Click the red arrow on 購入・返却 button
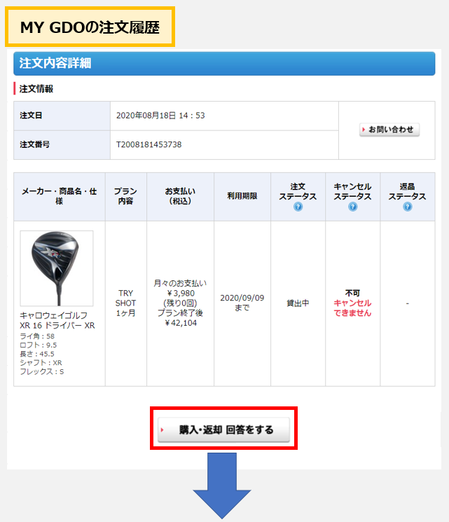The height and width of the screenshot is (522, 449). pyautogui.click(x=162, y=430)
